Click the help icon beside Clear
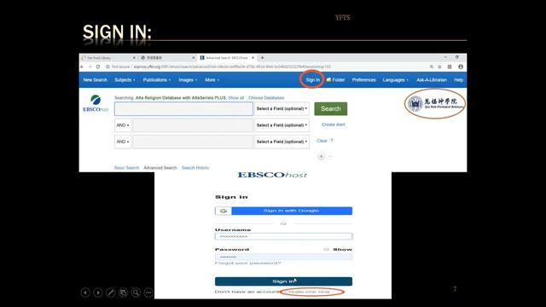This screenshot has height=307, width=546. (x=332, y=140)
